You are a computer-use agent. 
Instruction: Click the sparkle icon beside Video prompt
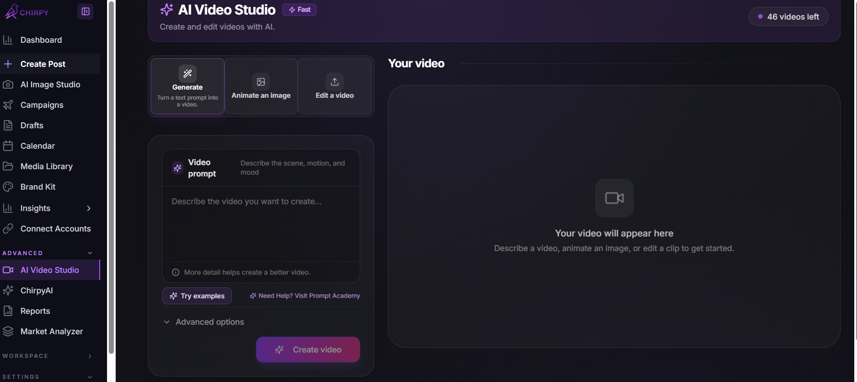coord(178,168)
